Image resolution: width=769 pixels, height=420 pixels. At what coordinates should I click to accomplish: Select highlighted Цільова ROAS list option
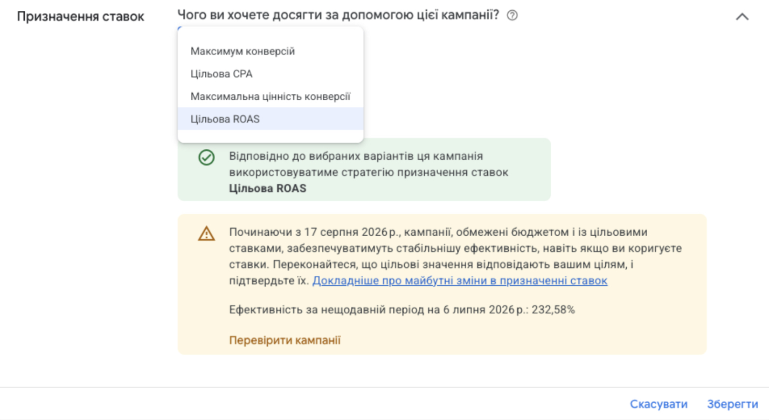271,119
